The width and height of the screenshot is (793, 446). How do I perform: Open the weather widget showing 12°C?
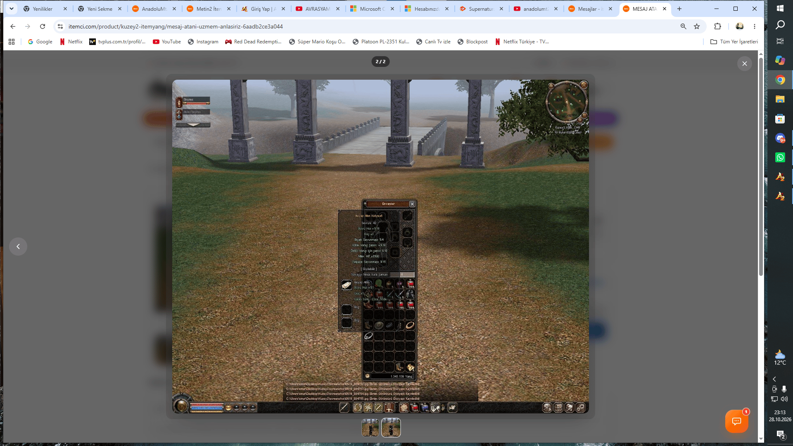(780, 358)
